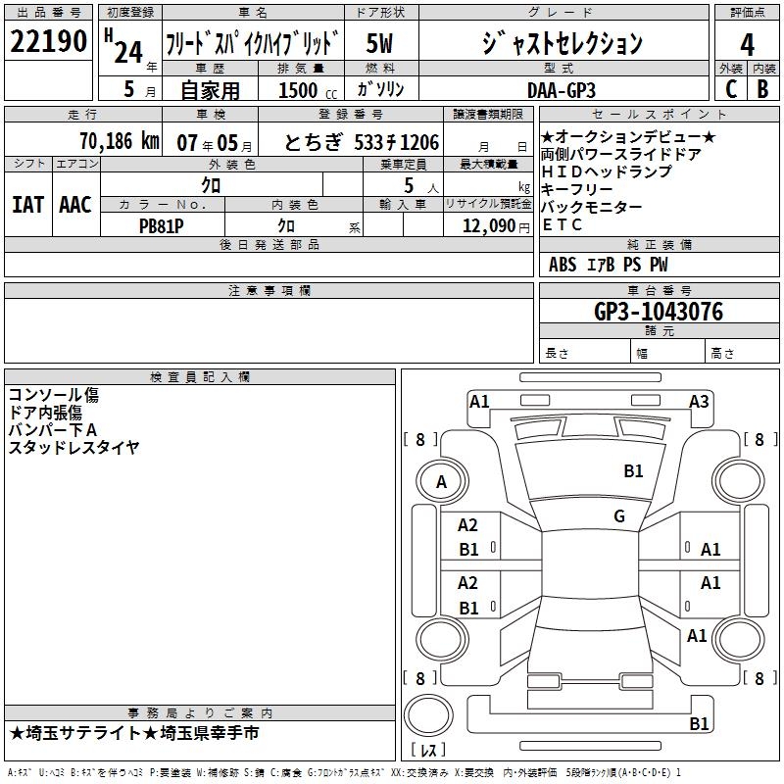Click the air conditioner code AAC
The image size is (784, 784).
click(x=75, y=205)
